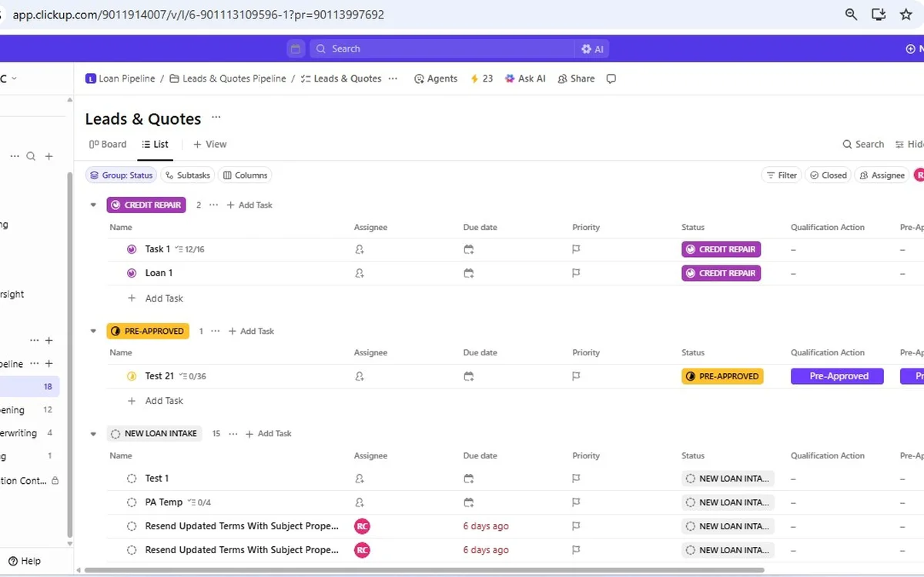This screenshot has width=924, height=577.
Task: Set priority flag for PA Temp
Action: coord(576,502)
